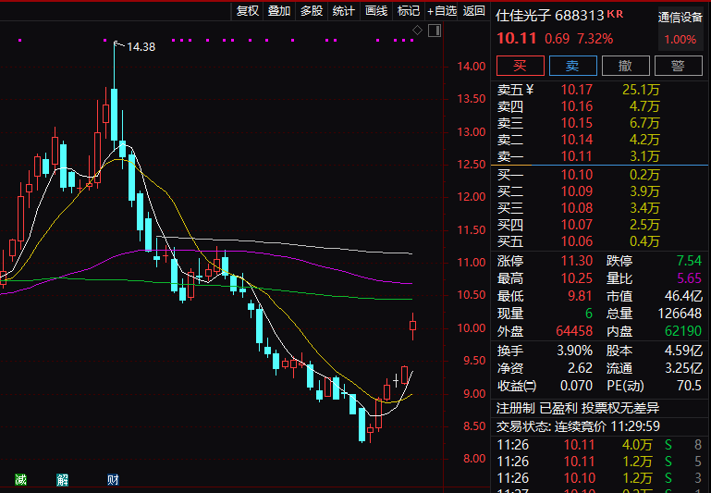Click the 涨停 value 11.30
The height and width of the screenshot is (493, 711).
577,261
